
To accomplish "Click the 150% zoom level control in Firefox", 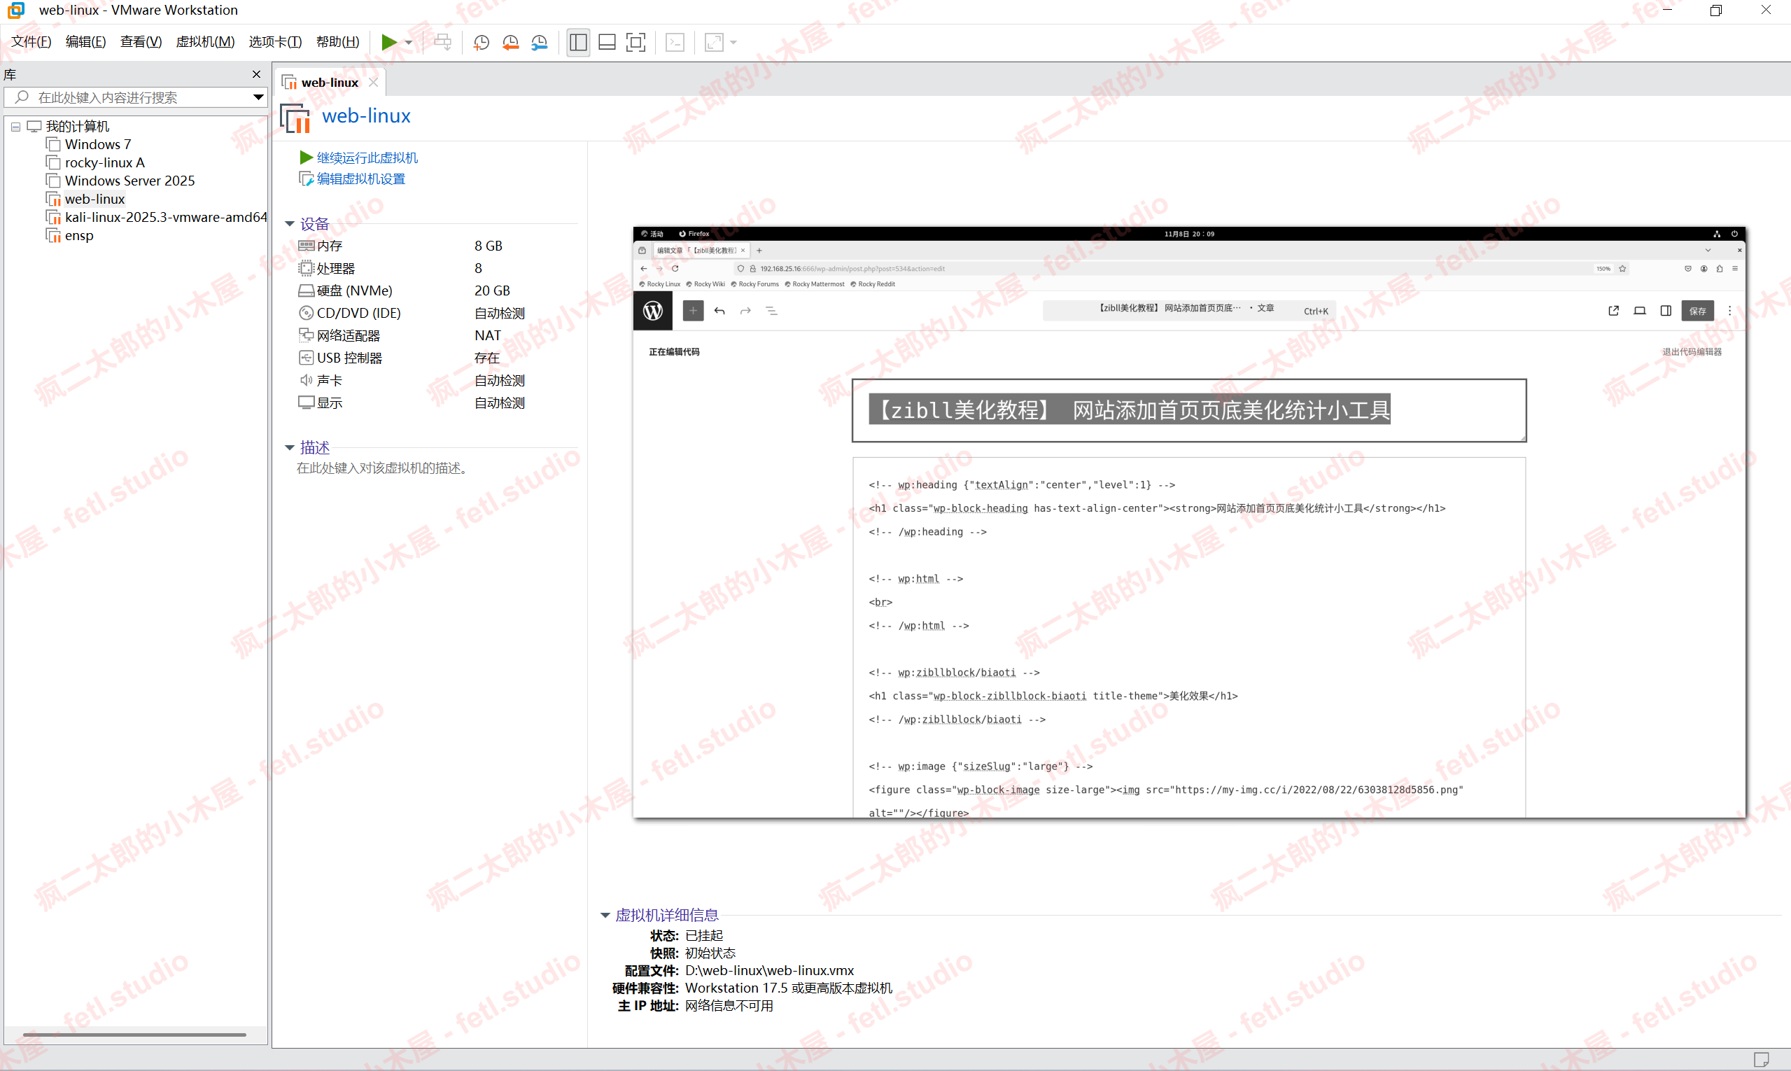I will tap(1603, 267).
